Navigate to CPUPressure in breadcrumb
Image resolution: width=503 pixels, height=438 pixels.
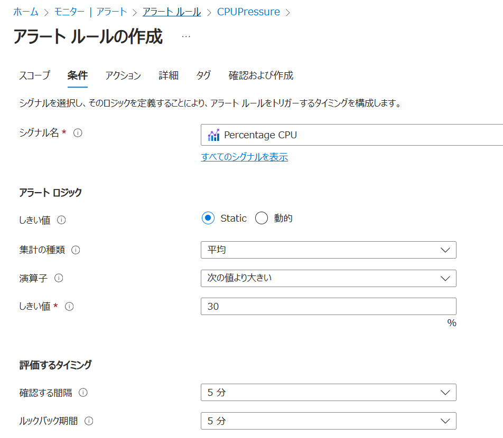(248, 12)
